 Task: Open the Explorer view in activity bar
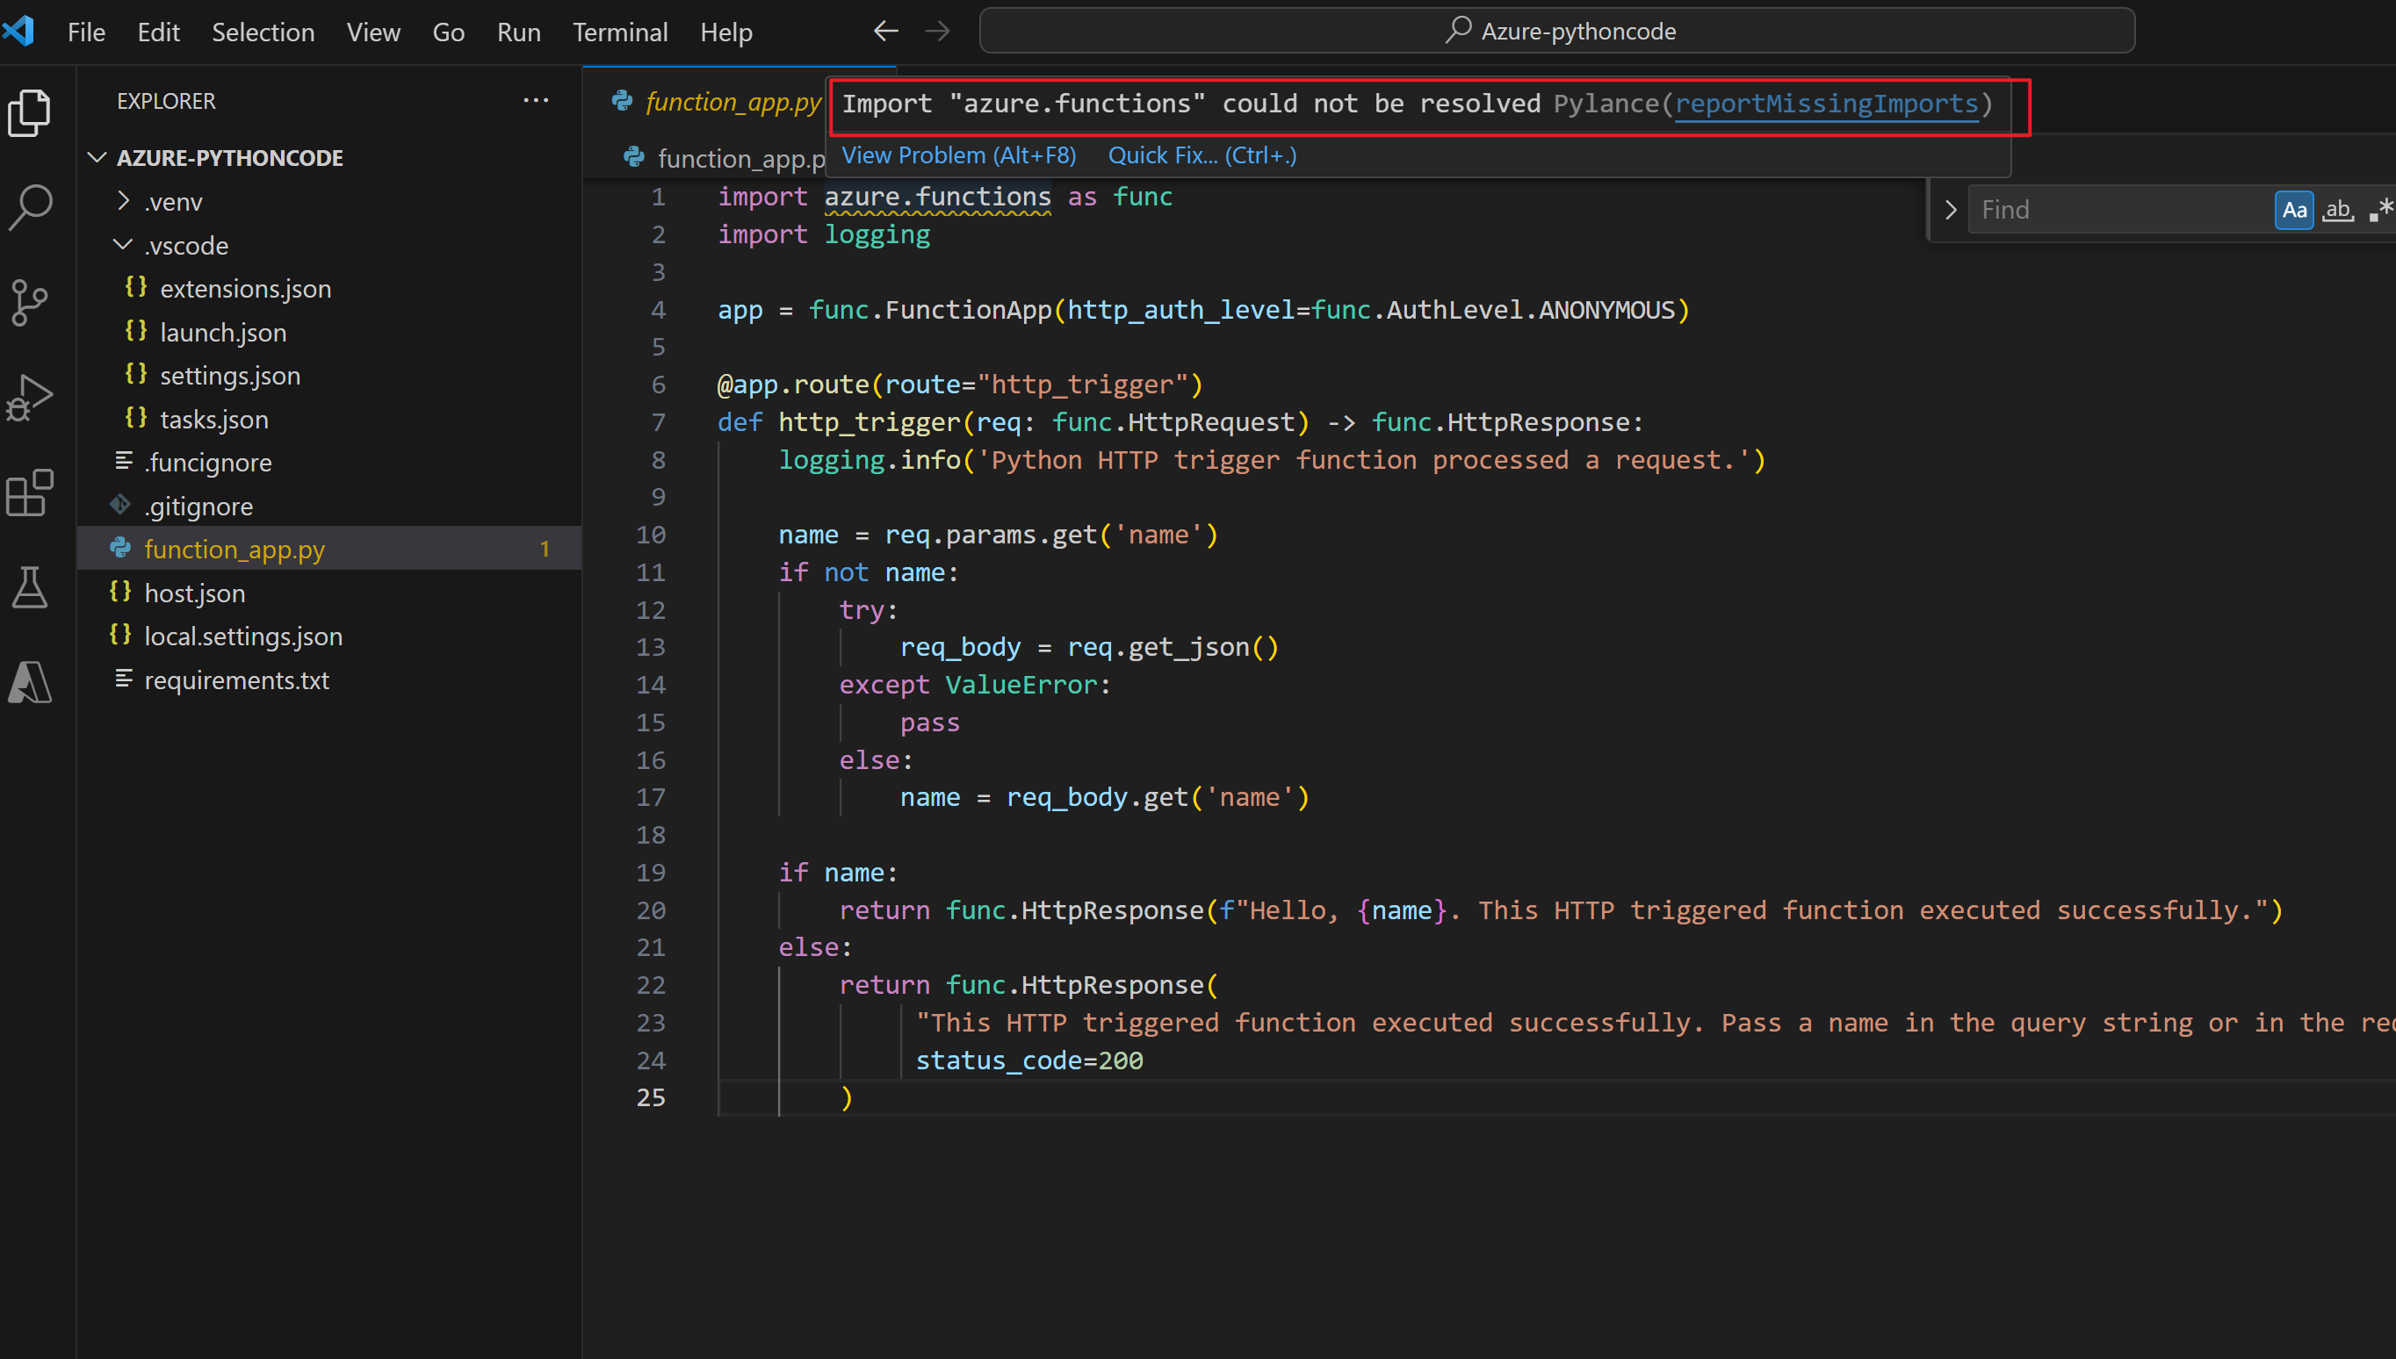pos(30,112)
